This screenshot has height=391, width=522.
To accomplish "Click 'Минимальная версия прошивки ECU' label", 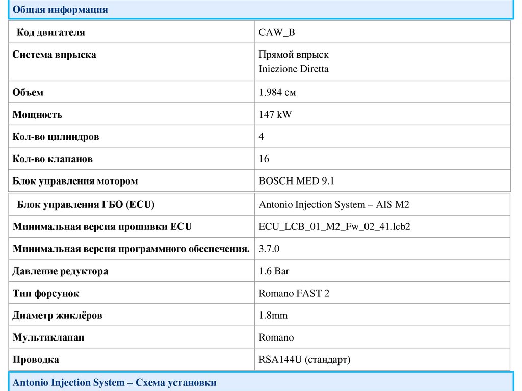I will point(102,227).
